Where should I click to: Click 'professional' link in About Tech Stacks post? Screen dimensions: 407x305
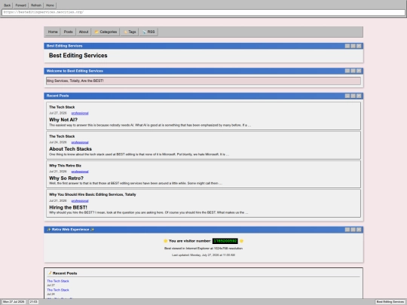point(80,142)
